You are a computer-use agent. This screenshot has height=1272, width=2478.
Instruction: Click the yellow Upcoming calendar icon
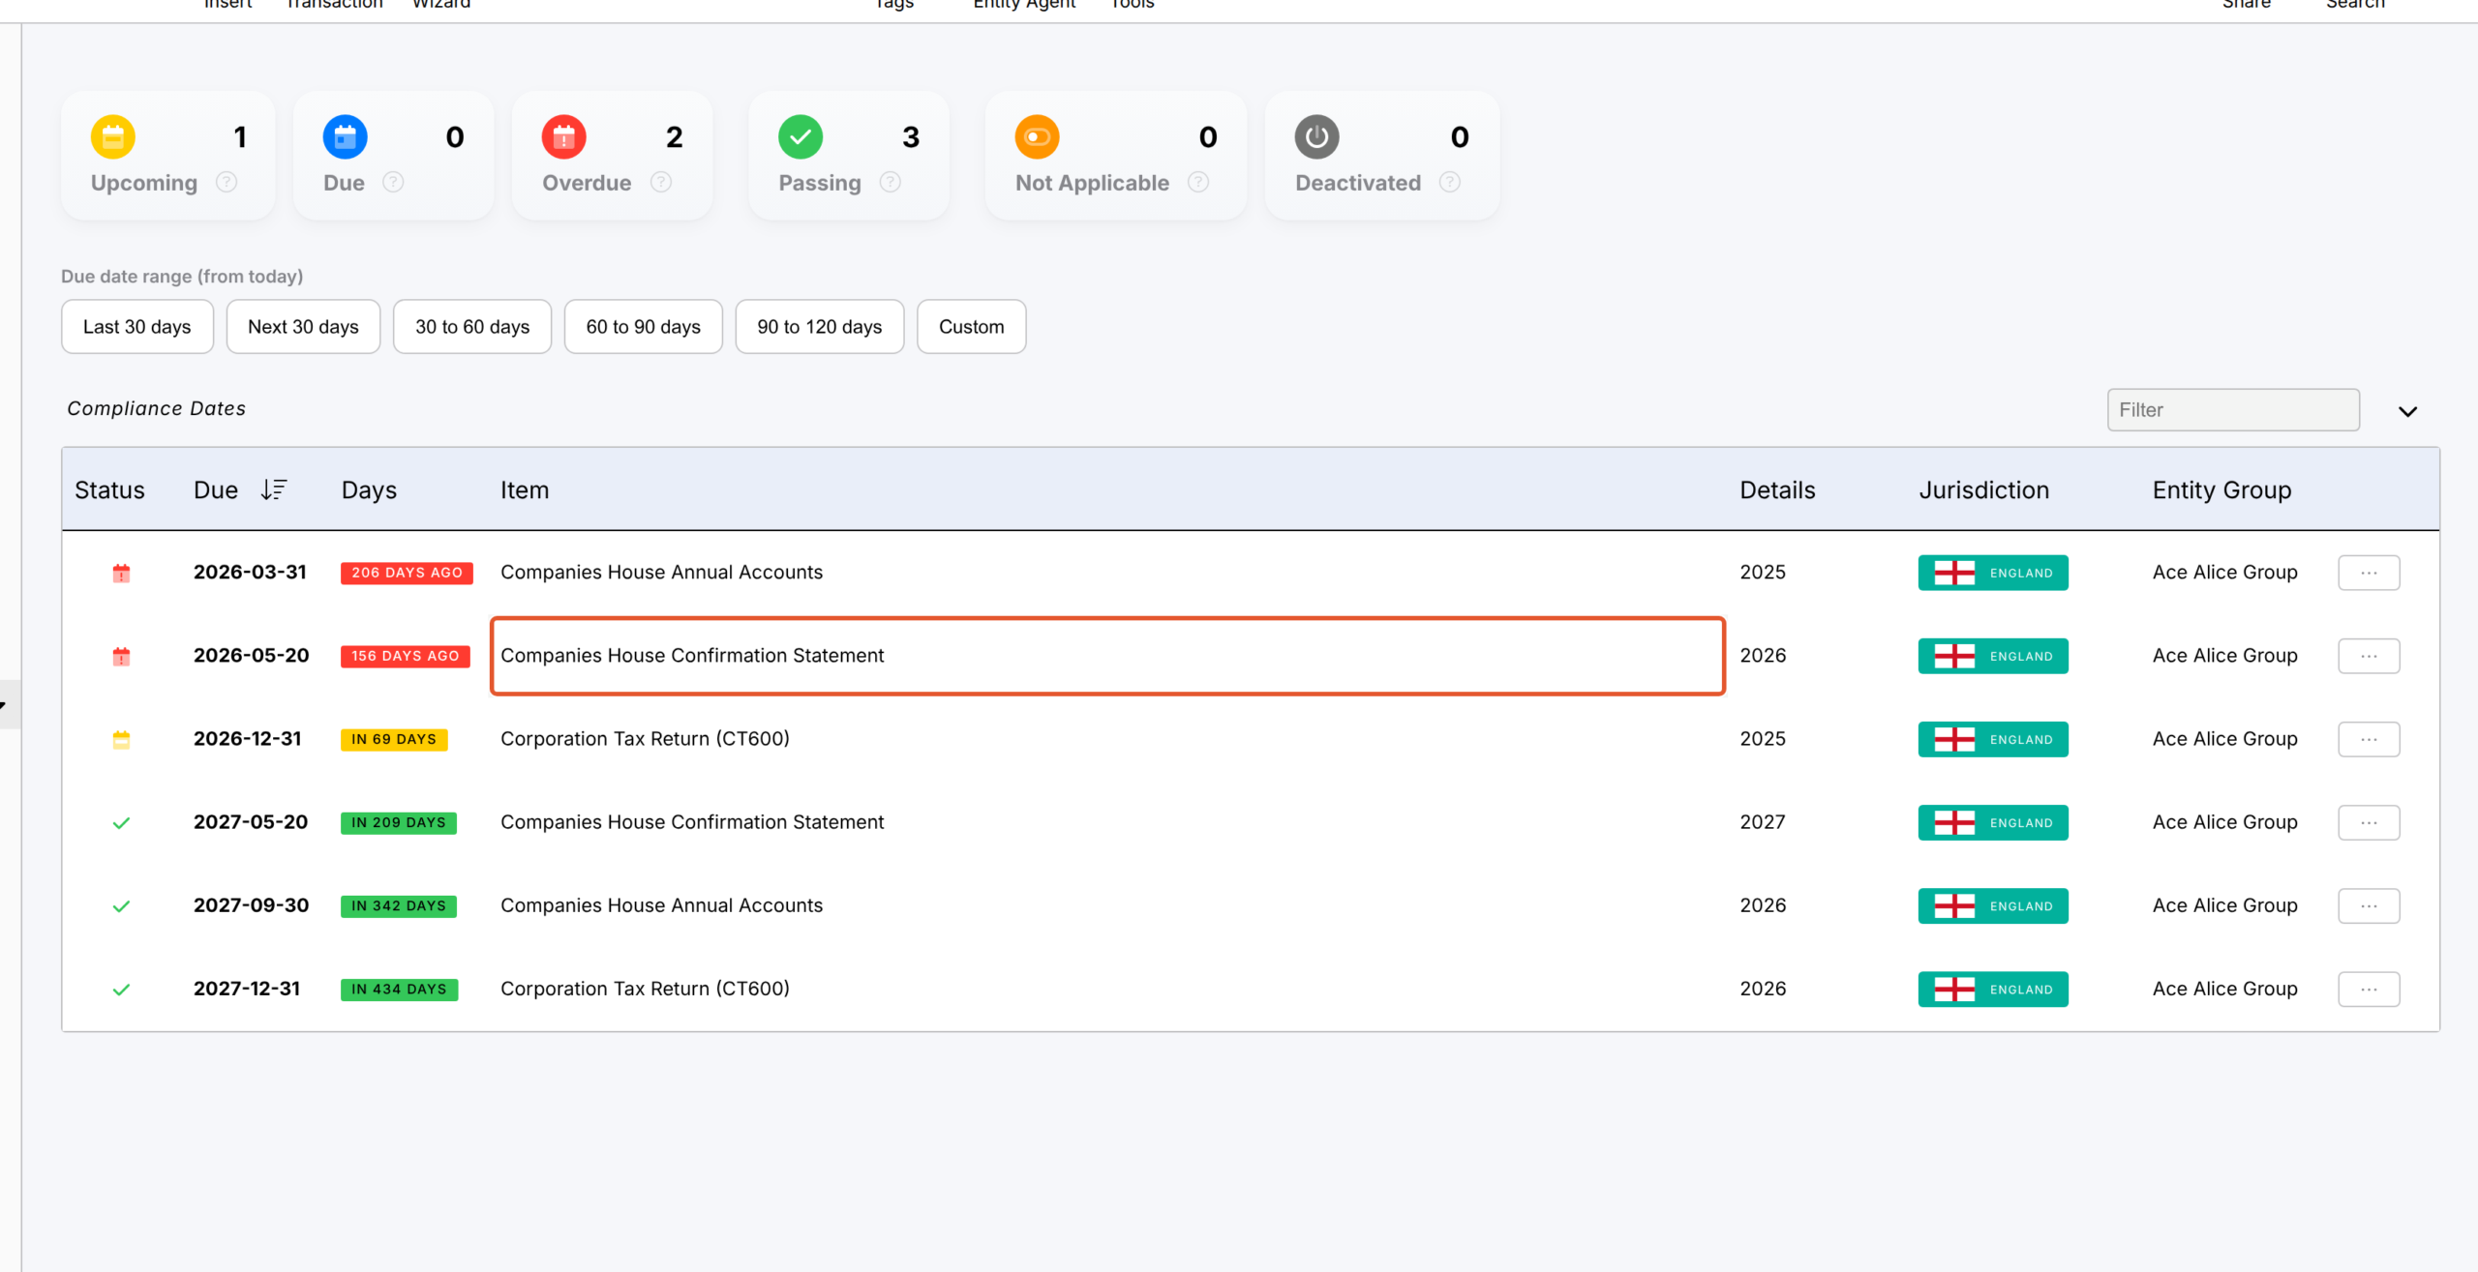pyautogui.click(x=113, y=137)
